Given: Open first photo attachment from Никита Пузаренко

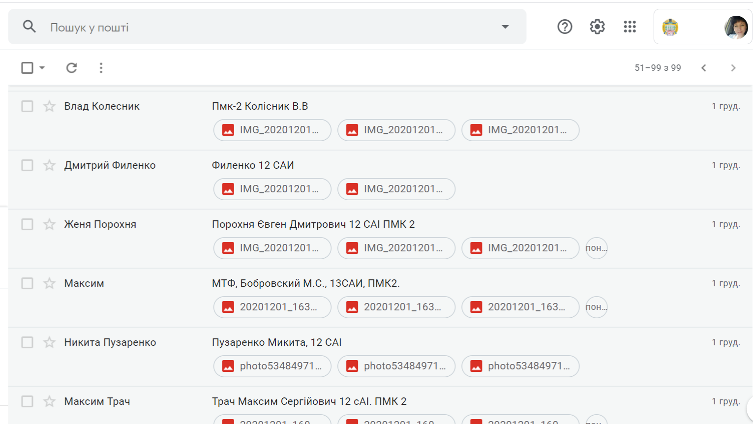Looking at the screenshot, I should coord(272,366).
